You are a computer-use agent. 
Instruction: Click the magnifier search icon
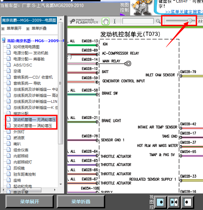point(158,21)
